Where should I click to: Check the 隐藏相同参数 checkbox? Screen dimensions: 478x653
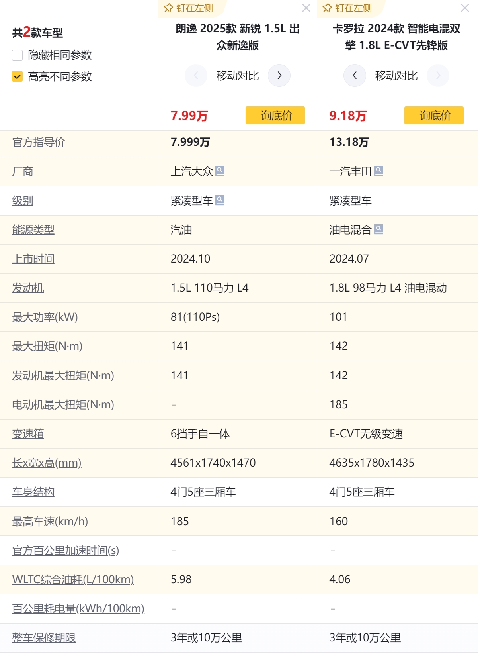(x=18, y=55)
